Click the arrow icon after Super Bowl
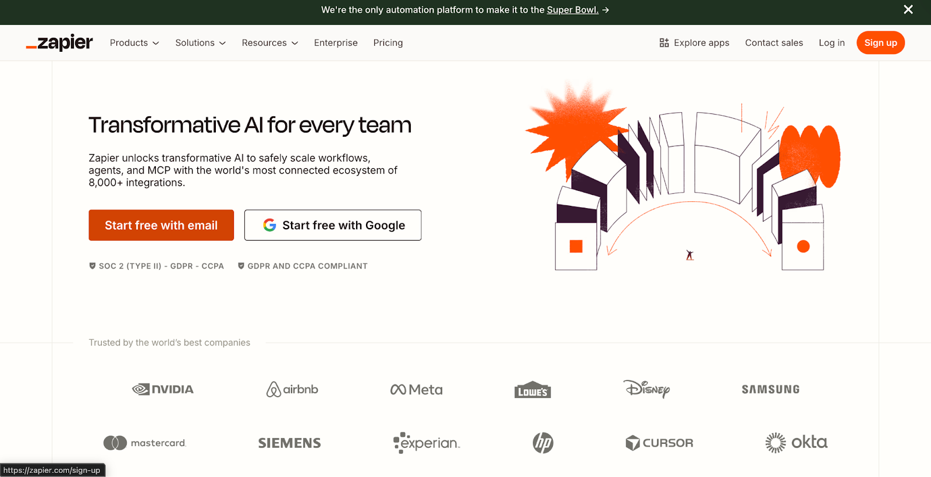 [606, 10]
